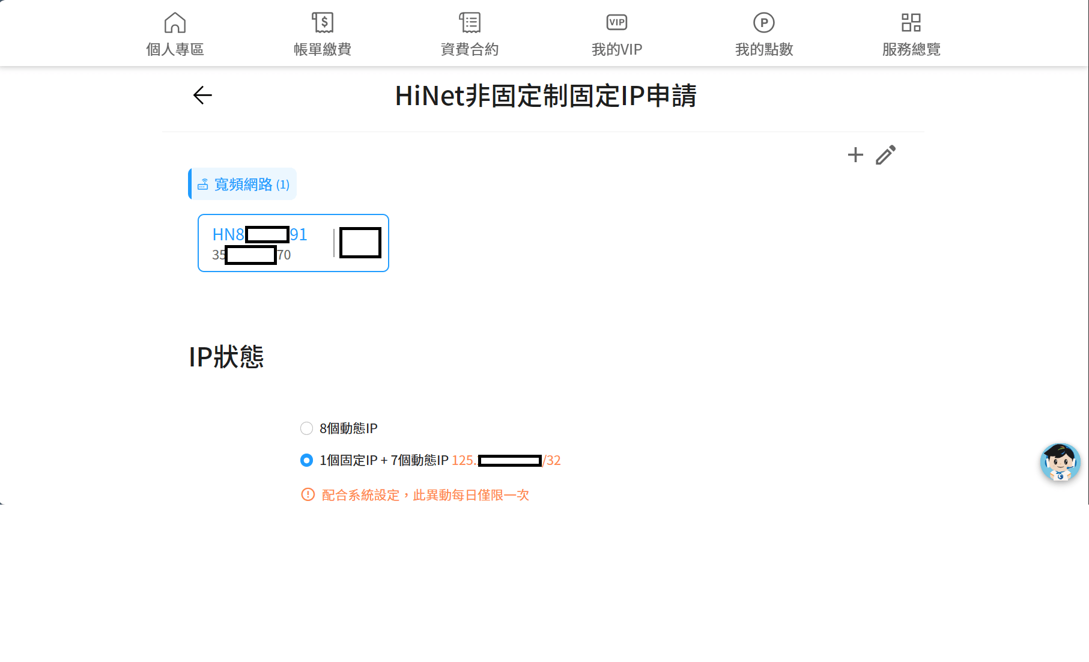Open the 我的VIP menu label
The width and height of the screenshot is (1089, 662).
point(616,49)
